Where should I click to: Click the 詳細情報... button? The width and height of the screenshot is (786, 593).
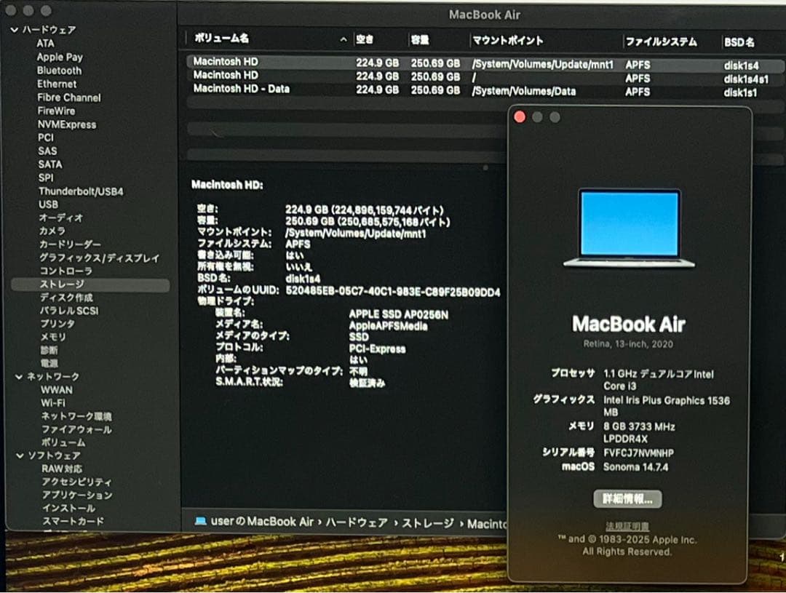(x=627, y=499)
